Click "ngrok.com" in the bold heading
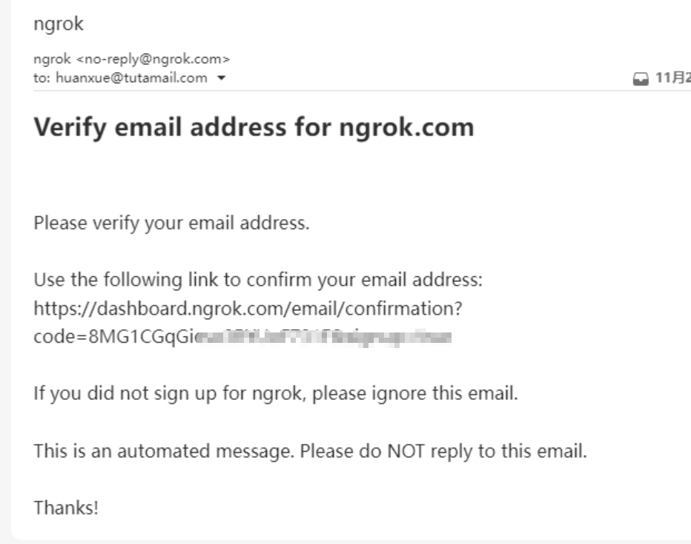 click(x=406, y=128)
